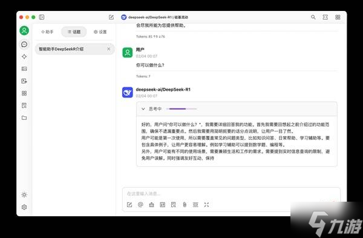Open the translate page in sidebar
This screenshot has height=238, width=363.
coord(24,81)
